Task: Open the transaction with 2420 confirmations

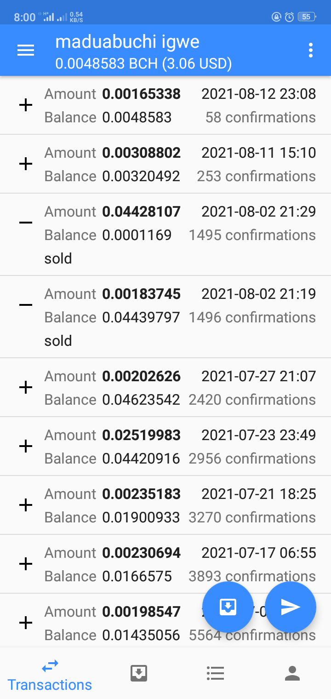Action: click(165, 388)
